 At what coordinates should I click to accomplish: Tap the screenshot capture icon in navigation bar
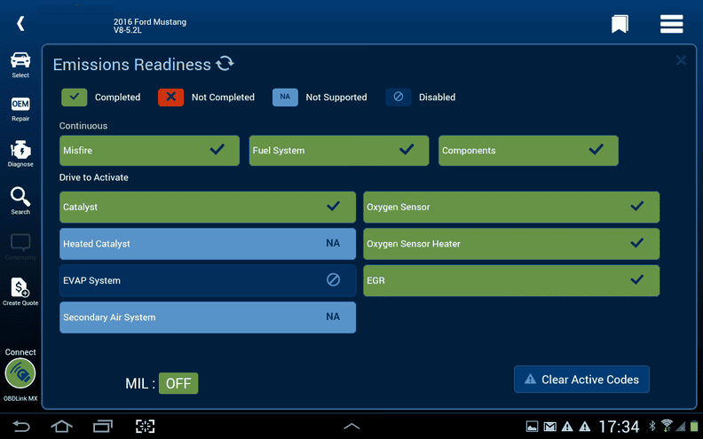point(146,426)
